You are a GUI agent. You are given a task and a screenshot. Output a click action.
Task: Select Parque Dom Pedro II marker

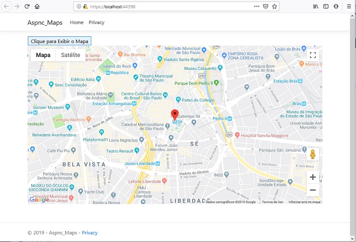point(216,83)
